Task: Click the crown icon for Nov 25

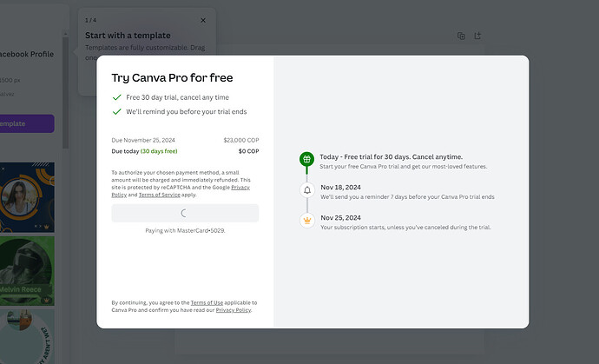Action: coord(307,221)
